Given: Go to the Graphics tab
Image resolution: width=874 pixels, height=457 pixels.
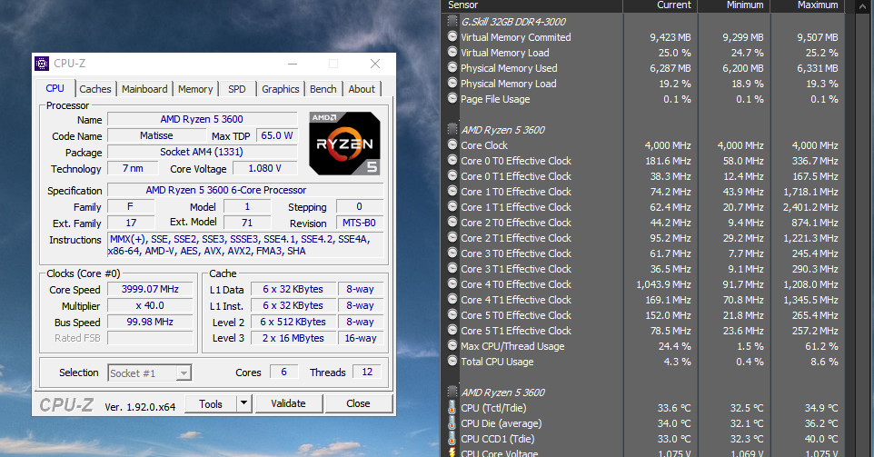Looking at the screenshot, I should [x=281, y=89].
